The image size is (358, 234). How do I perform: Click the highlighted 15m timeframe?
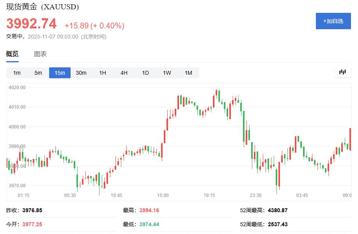tap(60, 73)
